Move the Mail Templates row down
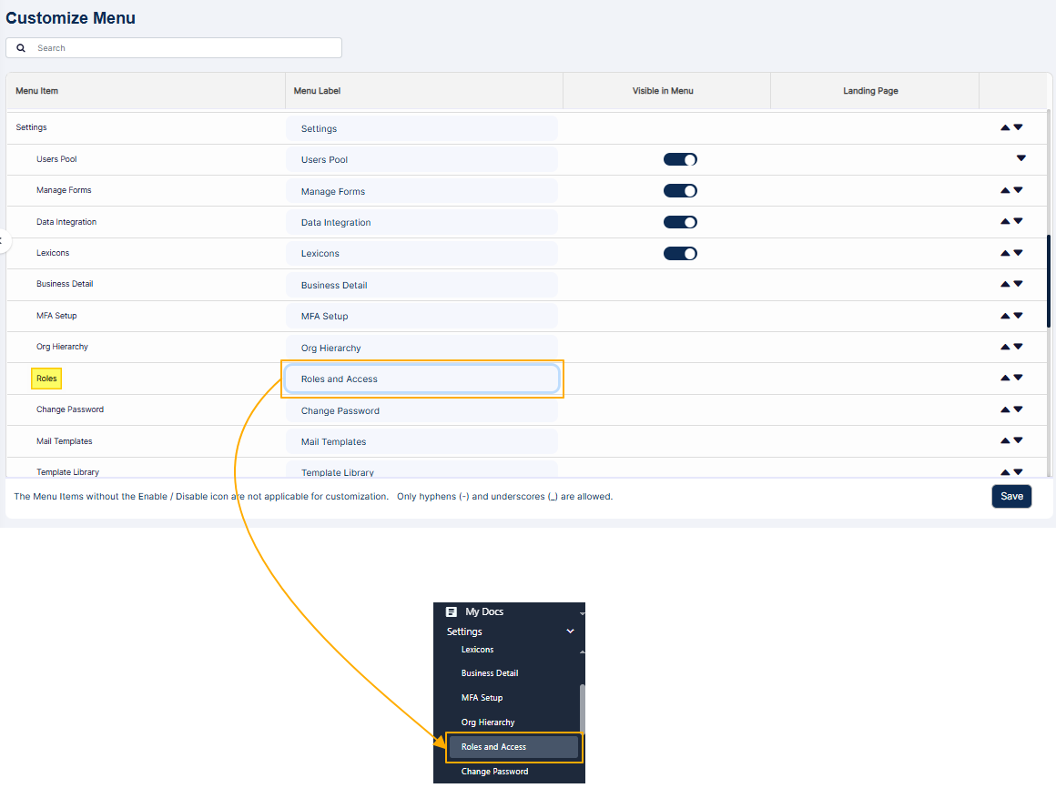1056x788 pixels. (1020, 440)
